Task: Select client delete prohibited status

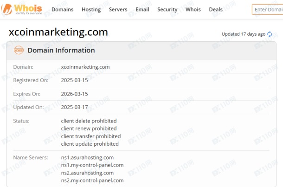Action: 89,121
